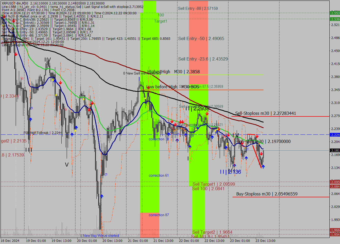Select the 'Buy-Stoploss m30 | 2.05496559' label

267,194
